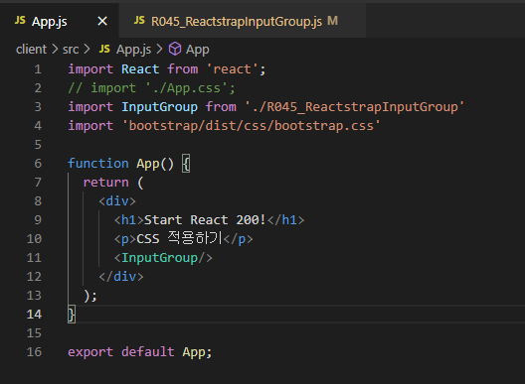The image size is (525, 384).
Task: Click line number 8 in the gutter
Action: click(38, 201)
